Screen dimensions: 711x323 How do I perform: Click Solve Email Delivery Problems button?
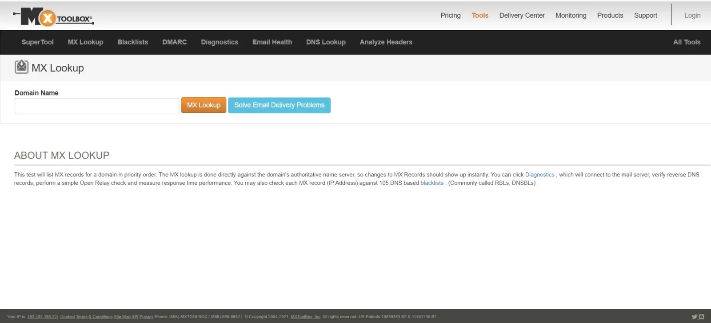279,105
